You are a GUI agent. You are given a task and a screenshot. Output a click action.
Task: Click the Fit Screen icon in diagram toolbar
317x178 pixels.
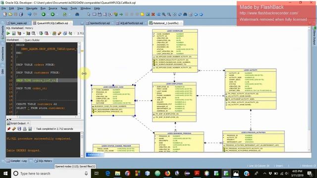click(x=174, y=14)
